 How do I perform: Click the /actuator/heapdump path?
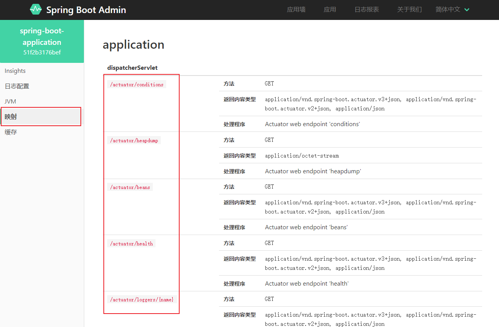coord(134,141)
